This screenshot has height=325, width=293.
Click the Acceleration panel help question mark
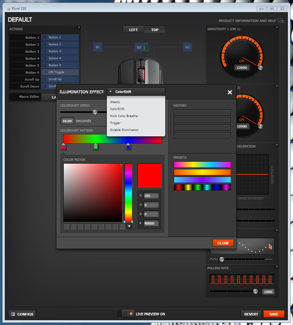point(277,145)
